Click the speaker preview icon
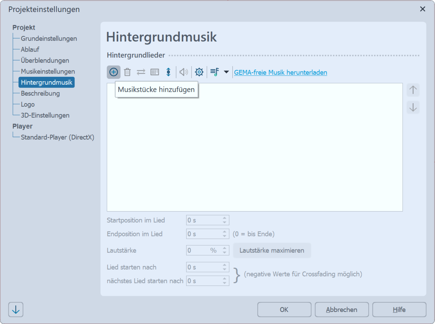 pos(184,72)
